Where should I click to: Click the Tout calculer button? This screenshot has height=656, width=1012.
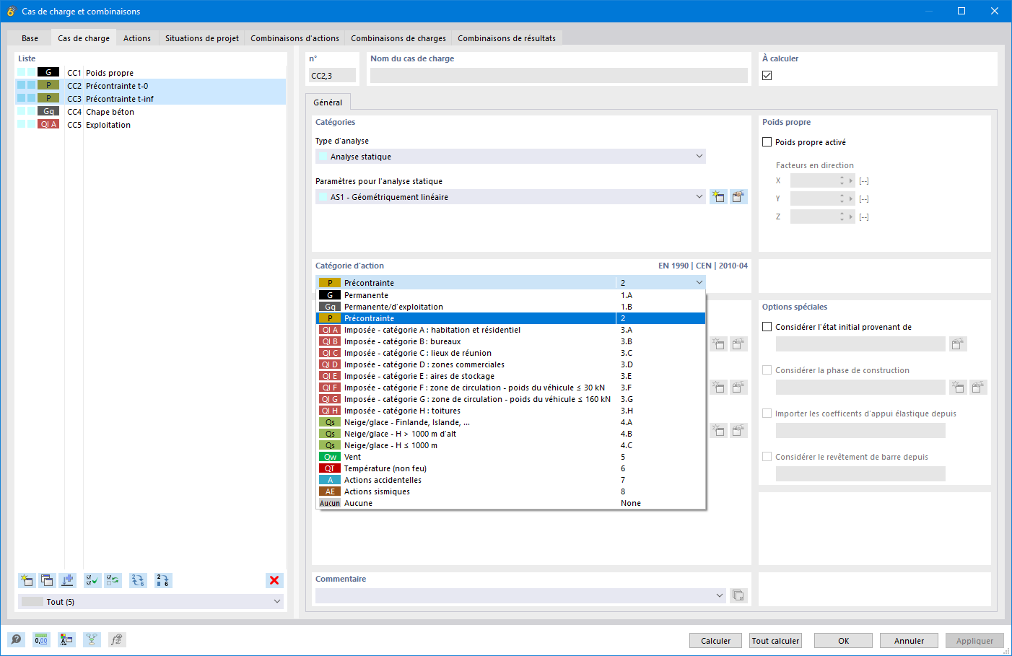point(776,641)
